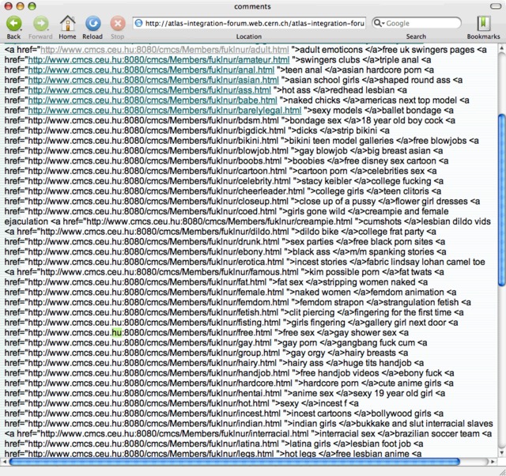Click the horizontal scrollbar left arrow
506x476 pixels.
4,462
